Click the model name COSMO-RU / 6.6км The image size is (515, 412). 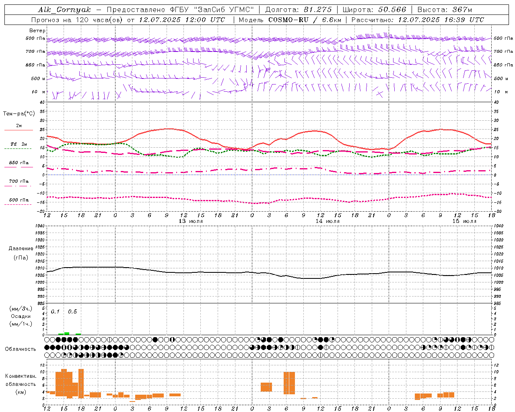pyautogui.click(x=305, y=20)
